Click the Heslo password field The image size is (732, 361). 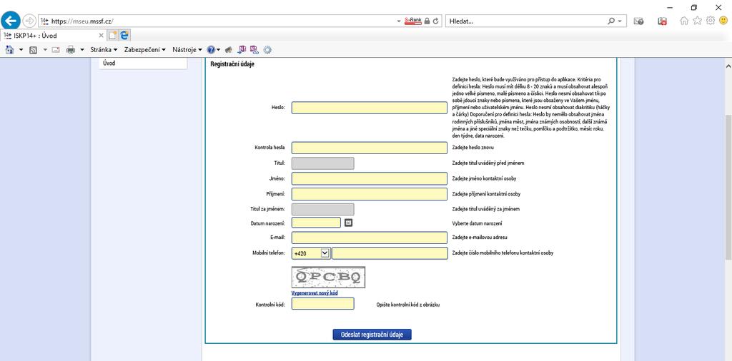coord(370,108)
